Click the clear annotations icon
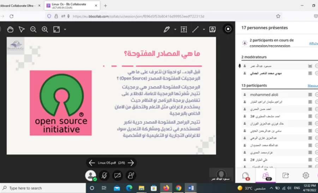Image resolution: width=318 pixels, height=193 pixels. pyautogui.click(x=212, y=30)
